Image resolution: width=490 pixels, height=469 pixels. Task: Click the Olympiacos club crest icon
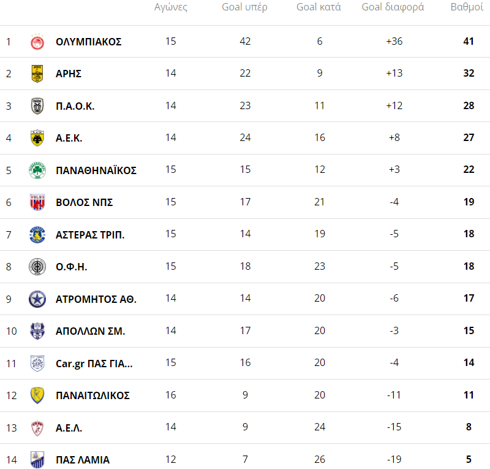pyautogui.click(x=37, y=42)
